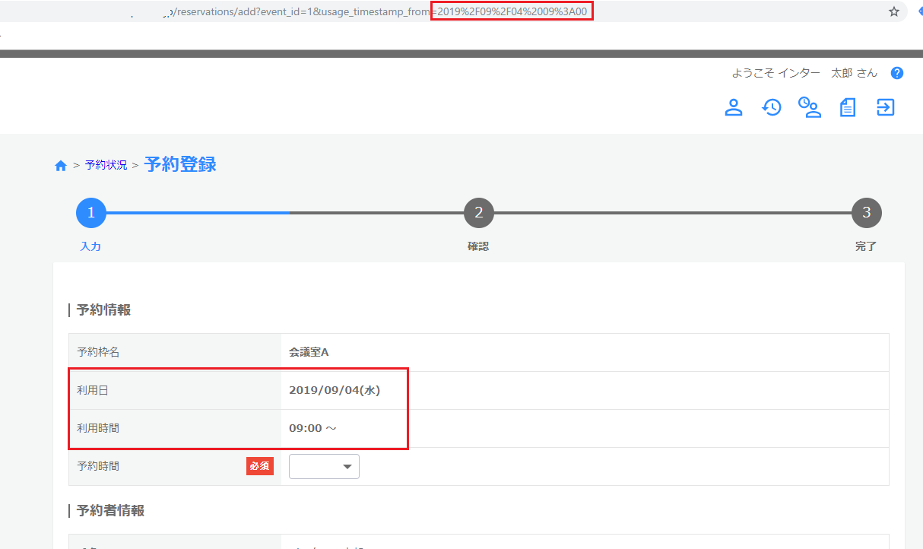This screenshot has width=923, height=549.
Task: Click the 予約登録 page heading
Action: coord(180,164)
